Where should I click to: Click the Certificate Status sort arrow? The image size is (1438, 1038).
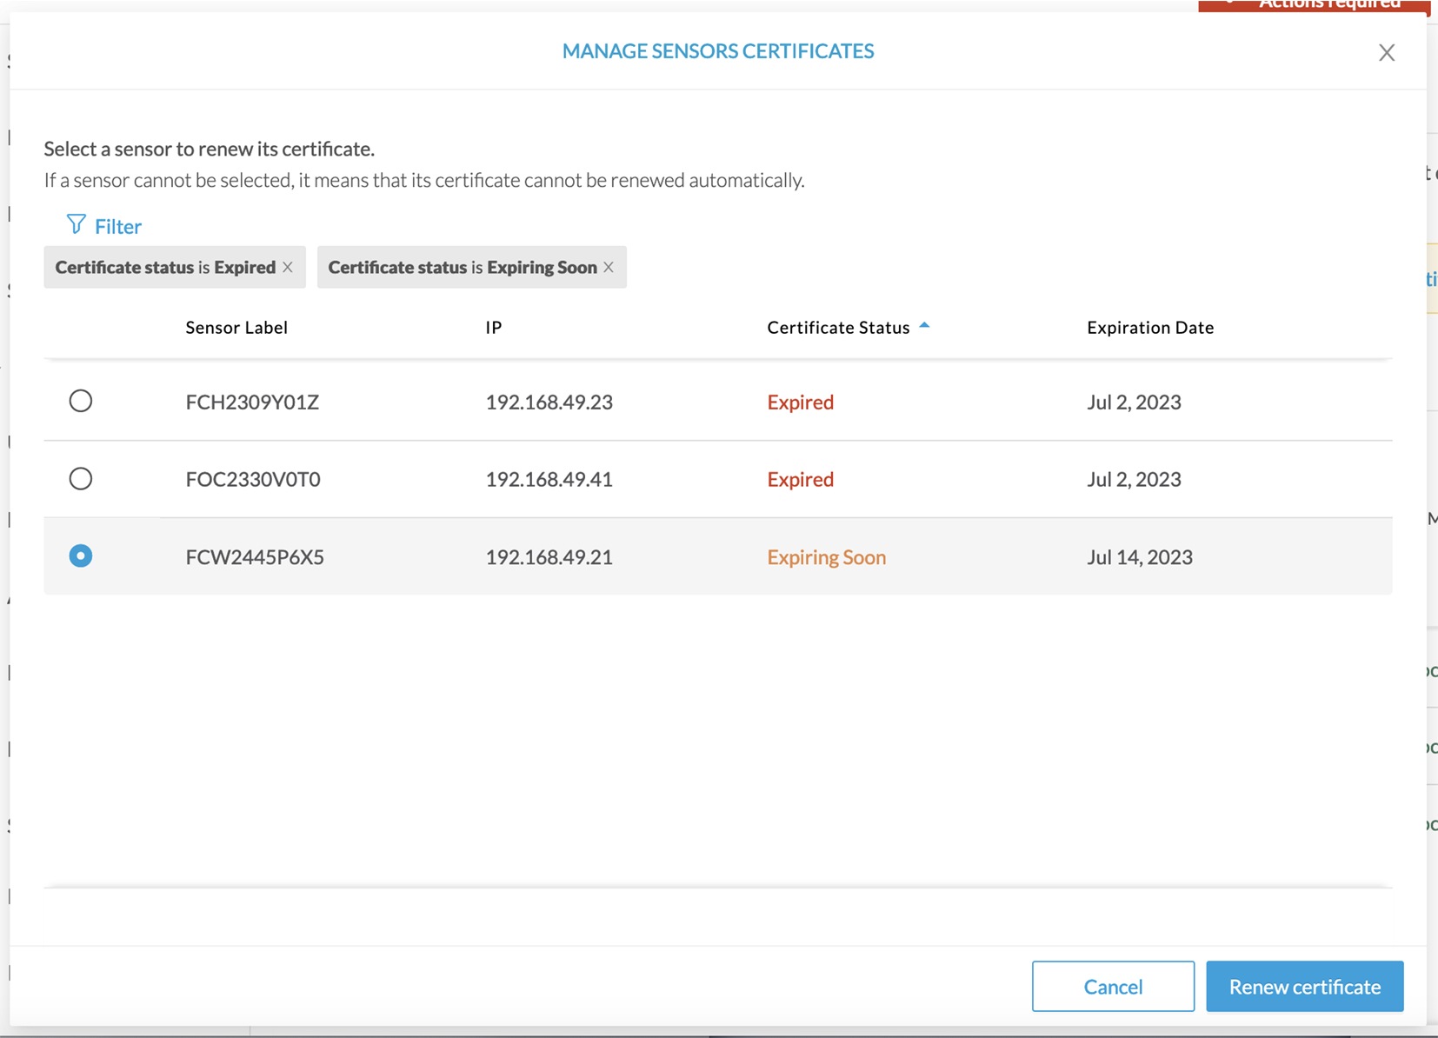coord(924,326)
